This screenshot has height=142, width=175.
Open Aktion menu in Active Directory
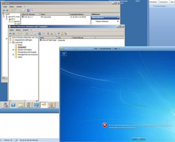coord(18,30)
